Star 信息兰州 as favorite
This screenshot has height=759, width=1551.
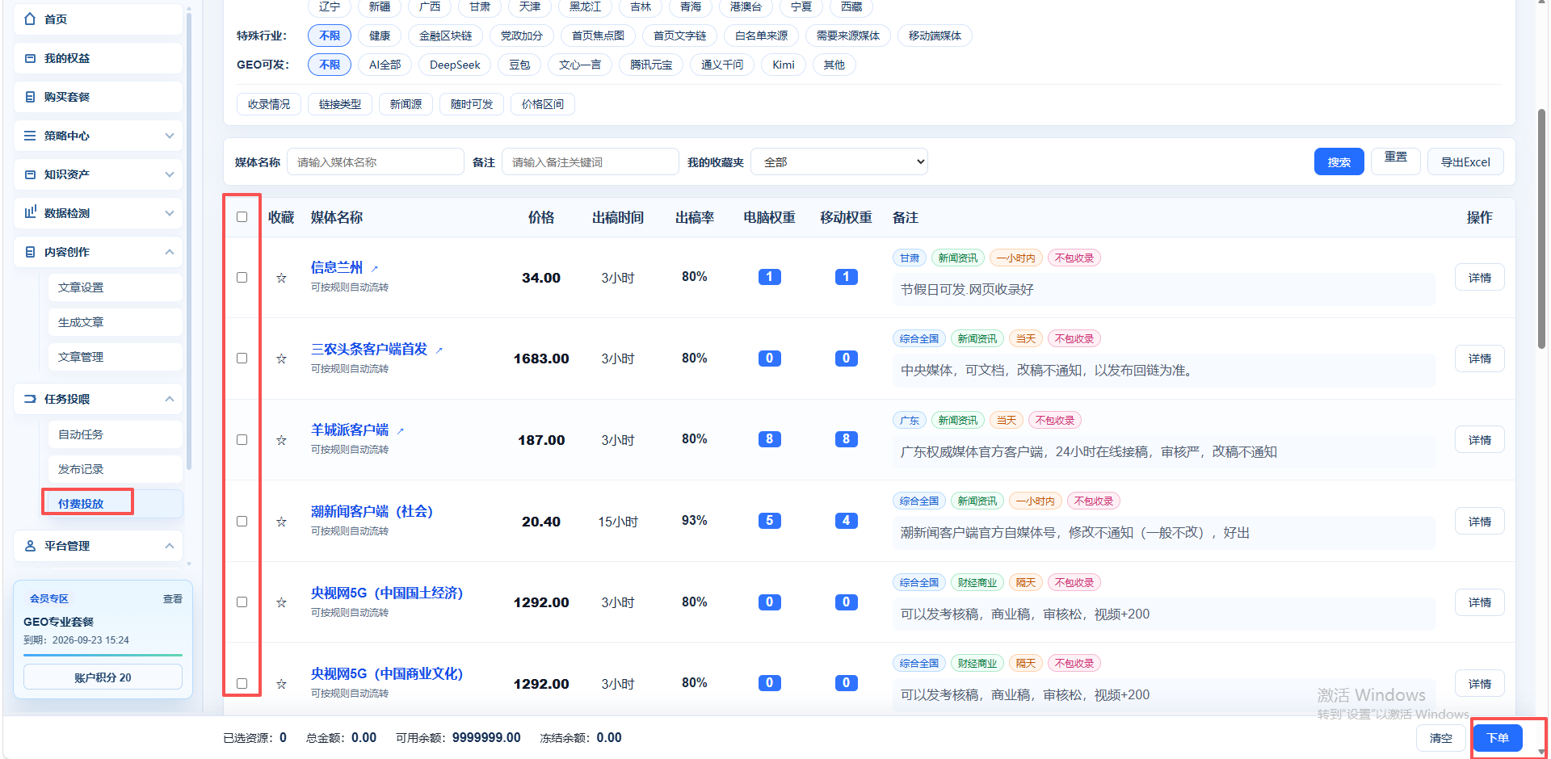coord(281,278)
